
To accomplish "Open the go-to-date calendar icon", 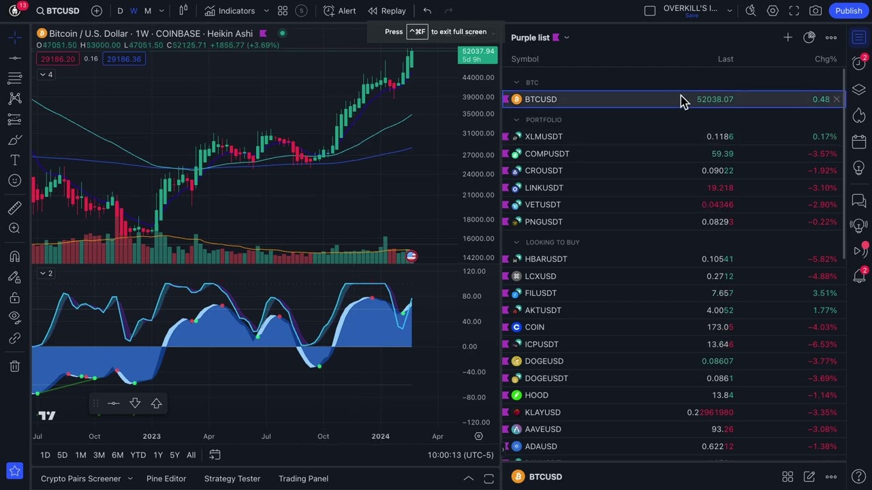I will pos(215,455).
